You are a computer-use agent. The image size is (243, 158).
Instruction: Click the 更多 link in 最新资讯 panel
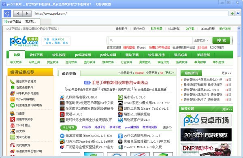click(x=226, y=73)
